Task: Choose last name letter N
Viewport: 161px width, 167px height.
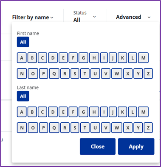Action: (22, 128)
